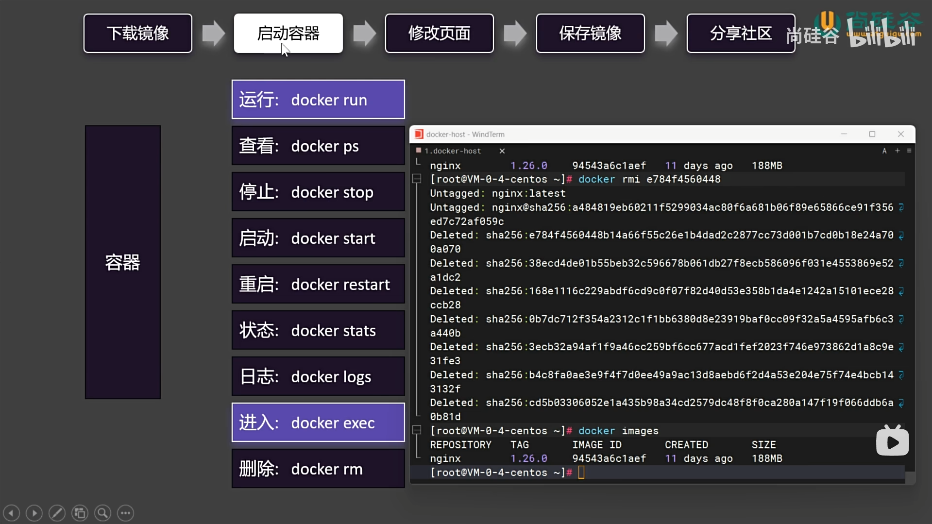Click the terminal cursor at the last prompt
This screenshot has width=932, height=524.
point(581,473)
